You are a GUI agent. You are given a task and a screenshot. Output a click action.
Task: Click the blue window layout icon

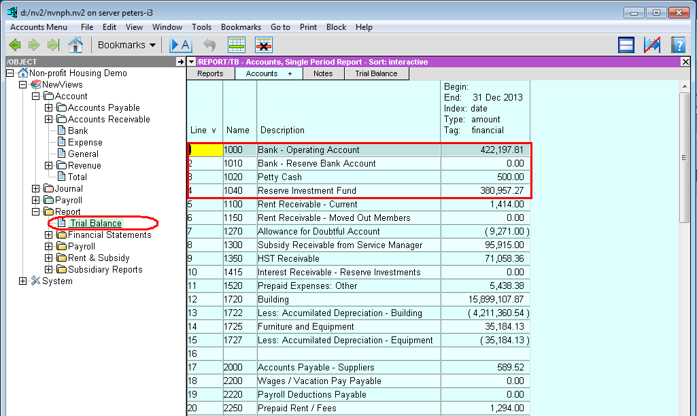pyautogui.click(x=626, y=45)
